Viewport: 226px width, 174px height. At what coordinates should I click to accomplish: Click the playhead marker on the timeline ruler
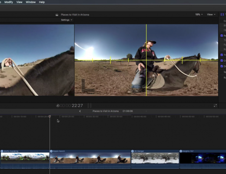[50, 116]
